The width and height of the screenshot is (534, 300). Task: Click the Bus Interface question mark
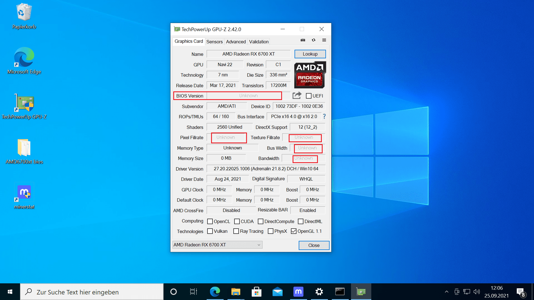(x=324, y=116)
